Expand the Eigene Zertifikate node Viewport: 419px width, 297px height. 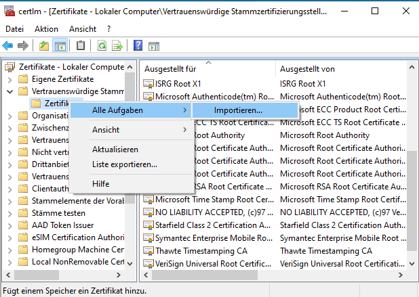point(10,79)
